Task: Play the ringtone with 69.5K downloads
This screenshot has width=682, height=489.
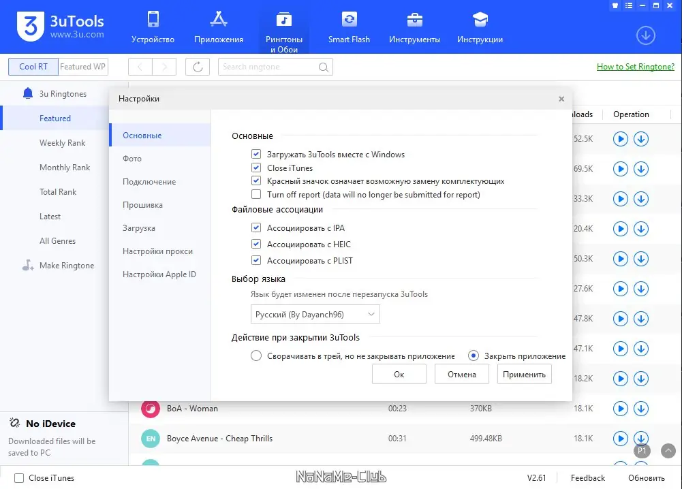Action: point(620,169)
